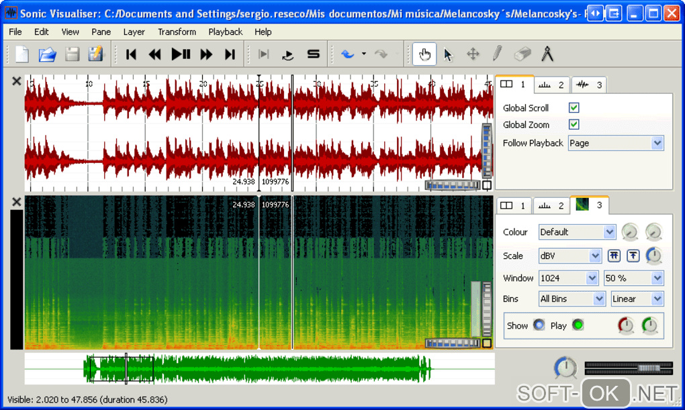This screenshot has width=685, height=410.
Task: Open the Window size dropdown showing 1024
Action: [x=568, y=278]
